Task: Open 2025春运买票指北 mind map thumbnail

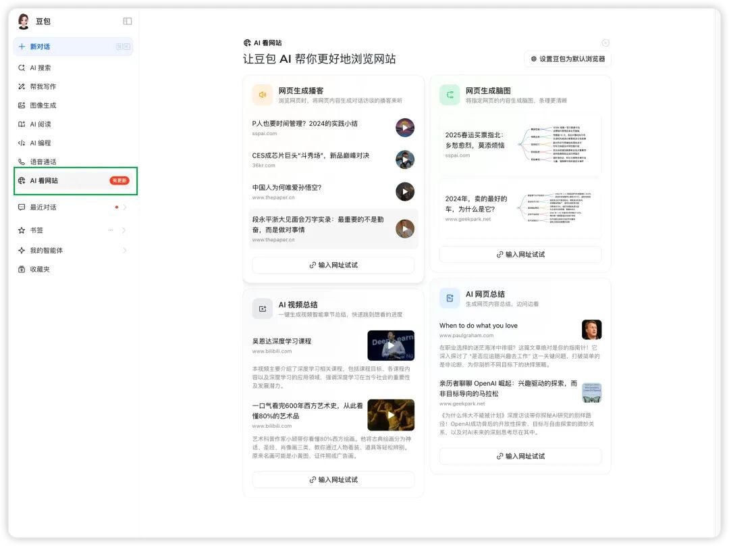Action: (553, 145)
